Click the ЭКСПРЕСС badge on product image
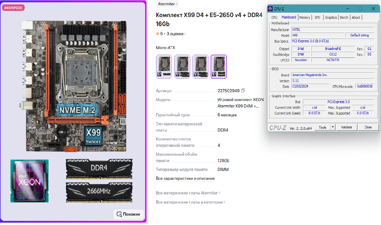 pos(13,8)
